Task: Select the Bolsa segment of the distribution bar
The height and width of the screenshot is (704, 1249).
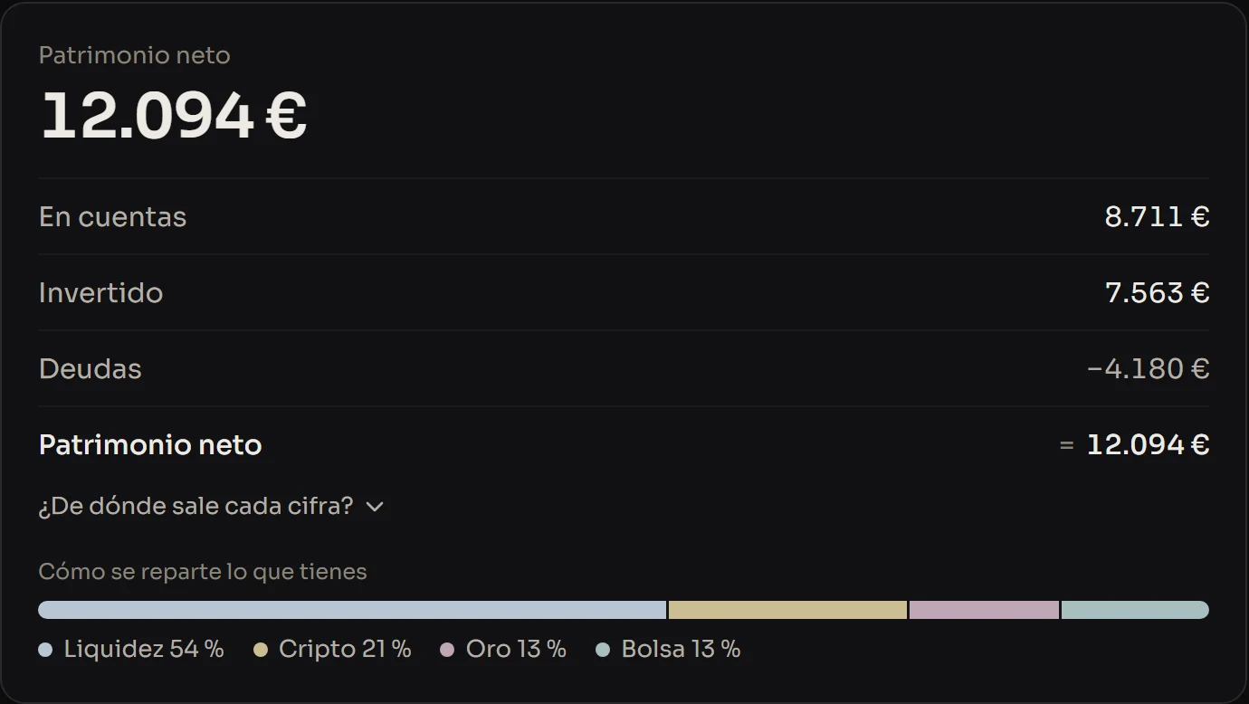Action: pos(1135,610)
